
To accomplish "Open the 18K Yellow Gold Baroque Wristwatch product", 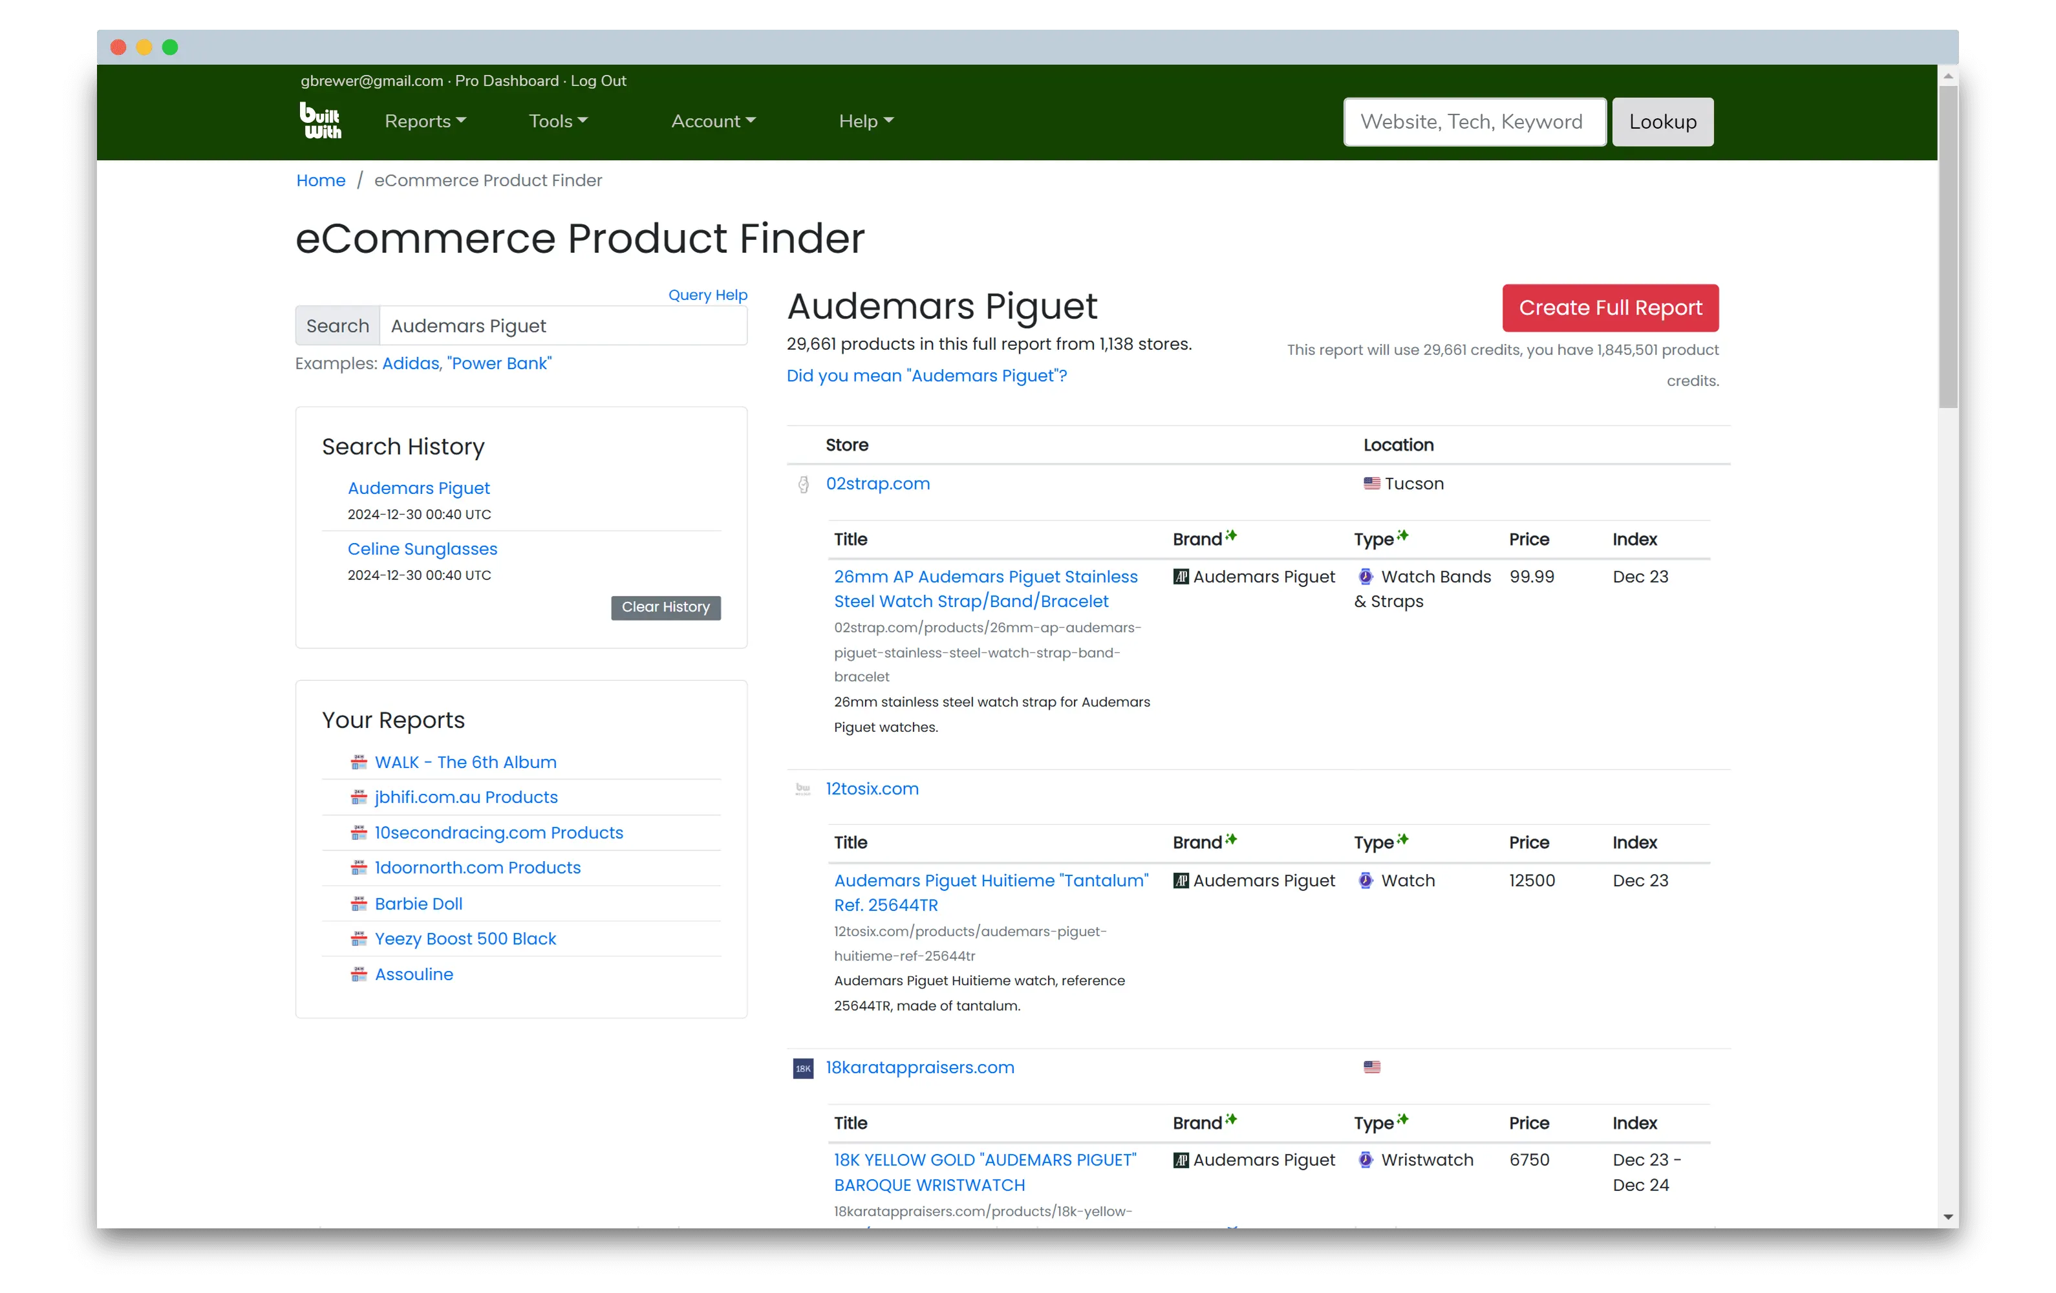I will point(985,1171).
